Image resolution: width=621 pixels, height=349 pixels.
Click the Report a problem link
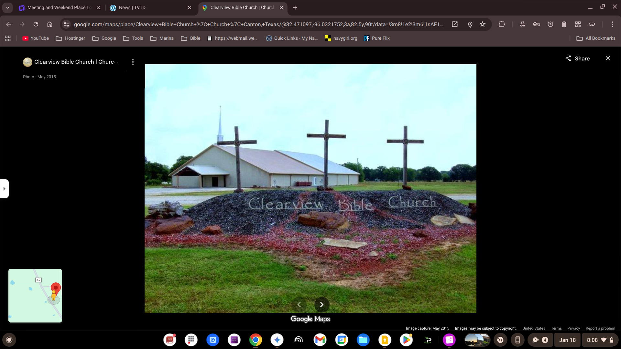[600, 328]
